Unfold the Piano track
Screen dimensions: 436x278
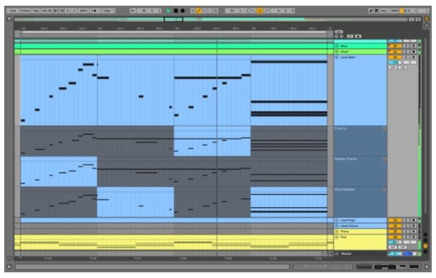pos(336,231)
